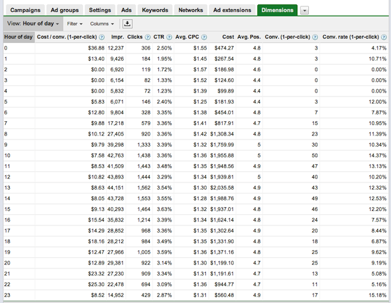Click impressions value 35,832
The image size is (391, 303).
tap(115, 220)
